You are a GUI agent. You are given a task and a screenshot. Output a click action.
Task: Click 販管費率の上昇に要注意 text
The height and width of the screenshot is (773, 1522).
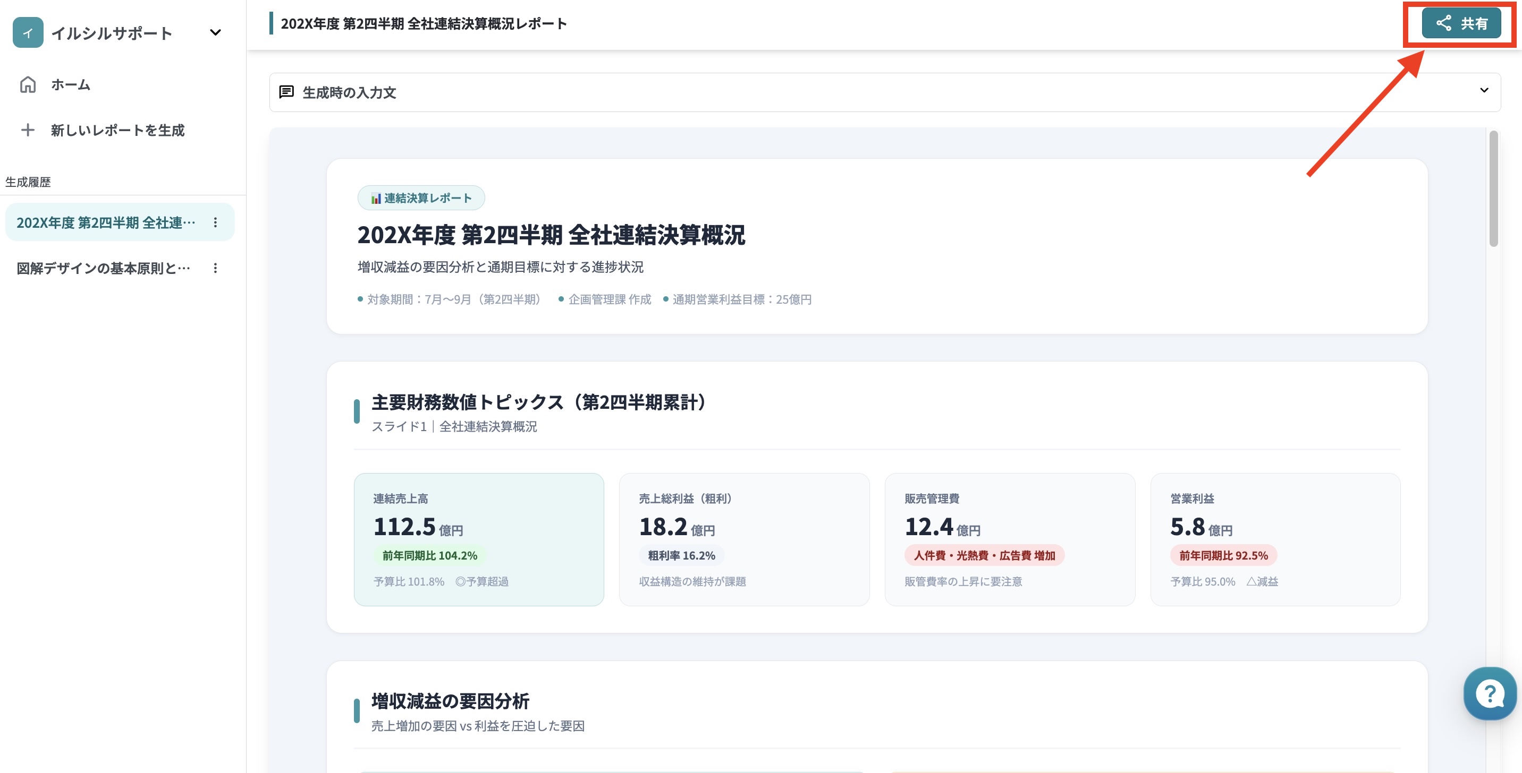(x=963, y=581)
